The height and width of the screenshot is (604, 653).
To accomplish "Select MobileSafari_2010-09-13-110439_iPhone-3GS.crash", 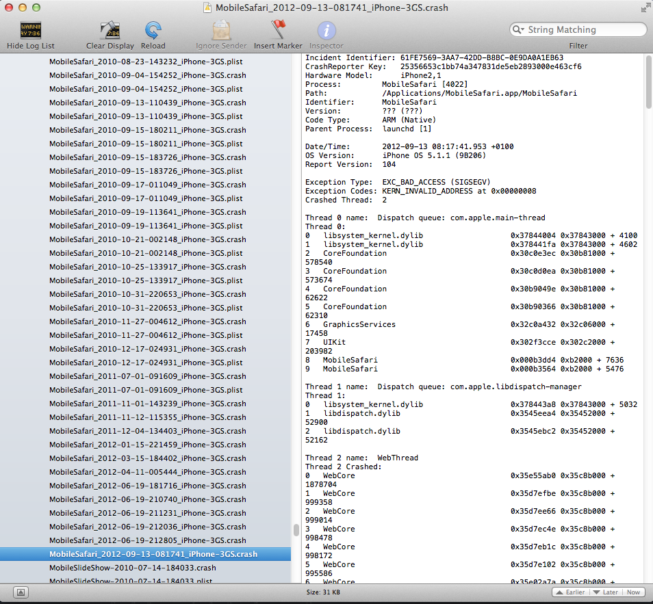I will coord(147,103).
